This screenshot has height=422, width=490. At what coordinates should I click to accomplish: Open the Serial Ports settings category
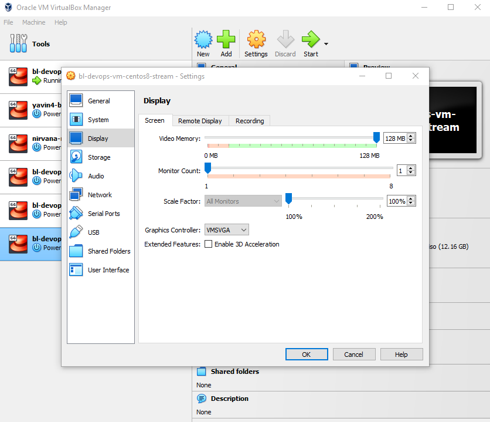tap(101, 213)
